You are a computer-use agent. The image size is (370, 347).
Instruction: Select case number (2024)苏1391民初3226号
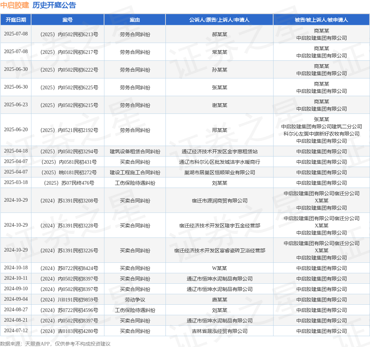tap(69, 251)
